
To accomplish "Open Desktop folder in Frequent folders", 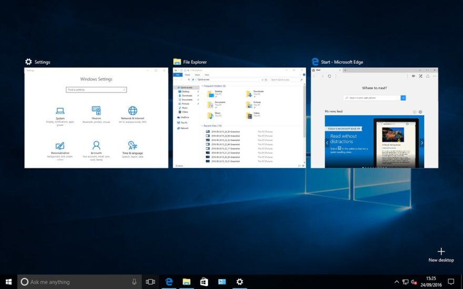I will coord(215,94).
